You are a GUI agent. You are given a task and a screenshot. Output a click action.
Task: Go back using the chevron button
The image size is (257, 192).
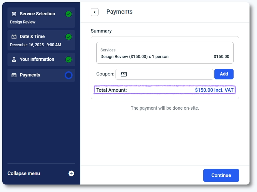point(95,12)
